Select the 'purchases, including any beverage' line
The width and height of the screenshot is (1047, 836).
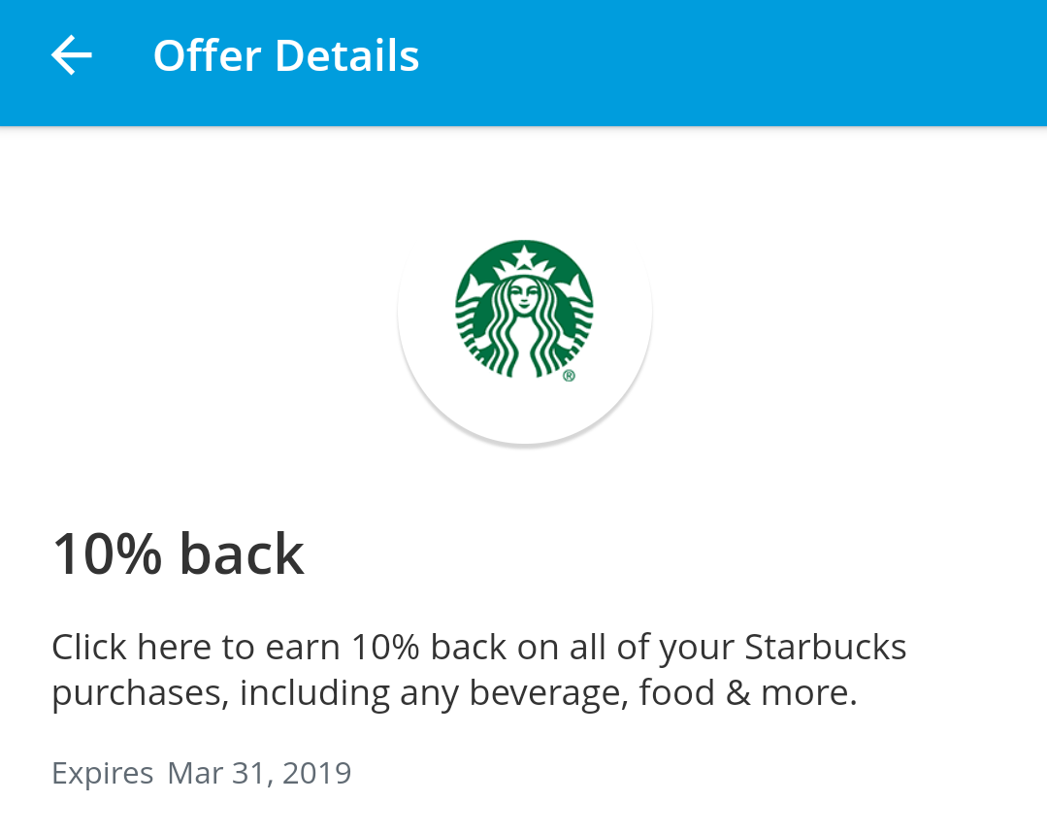point(341,693)
